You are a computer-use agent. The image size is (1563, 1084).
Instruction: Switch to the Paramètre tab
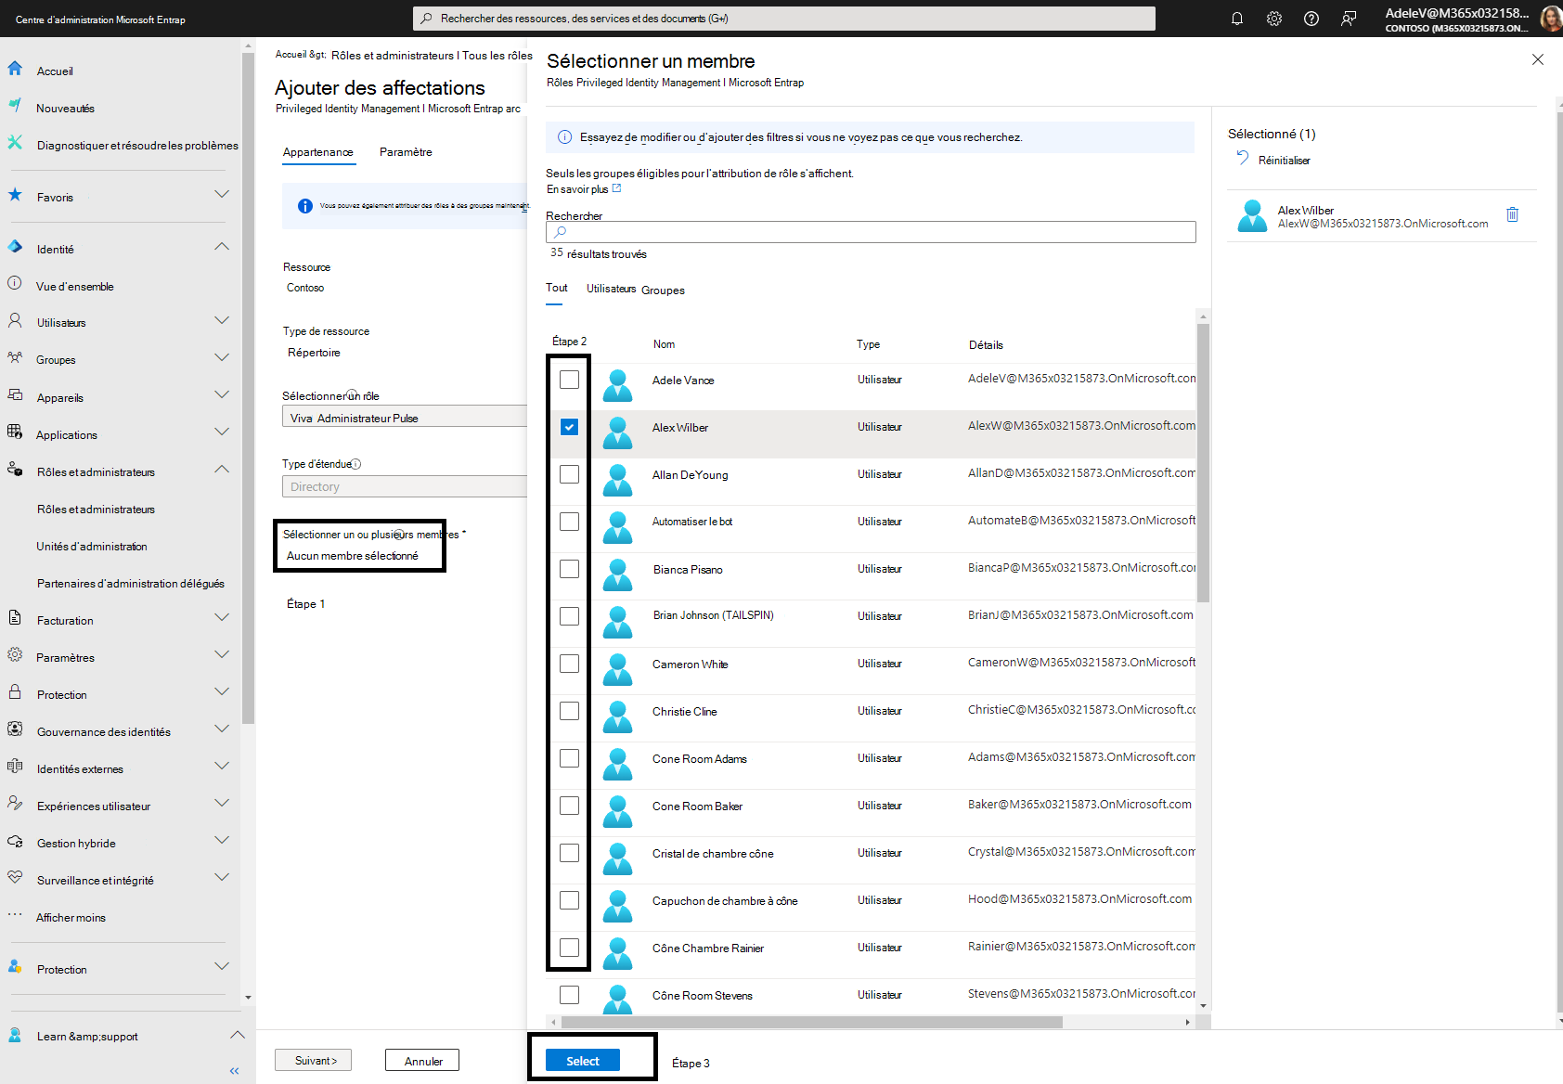[x=406, y=152]
